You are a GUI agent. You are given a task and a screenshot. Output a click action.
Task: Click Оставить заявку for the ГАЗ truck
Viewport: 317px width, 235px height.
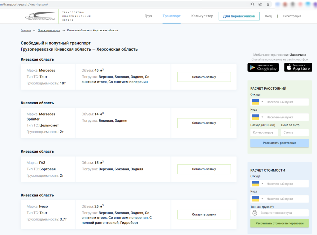click(x=204, y=169)
